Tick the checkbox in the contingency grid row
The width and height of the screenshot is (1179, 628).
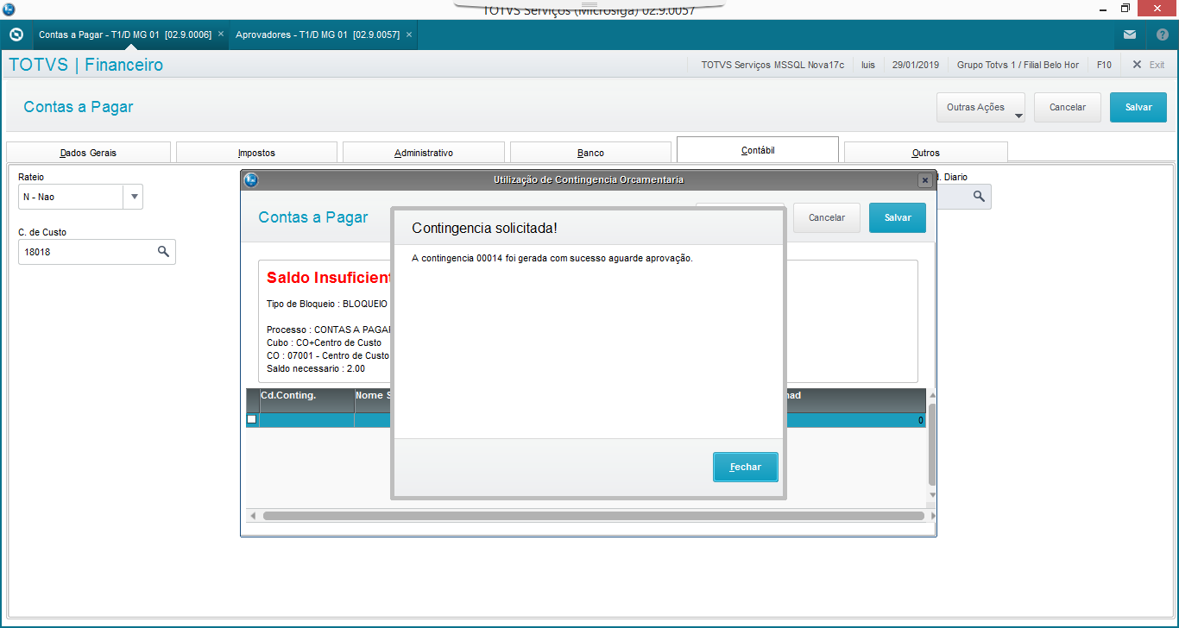[x=252, y=420]
